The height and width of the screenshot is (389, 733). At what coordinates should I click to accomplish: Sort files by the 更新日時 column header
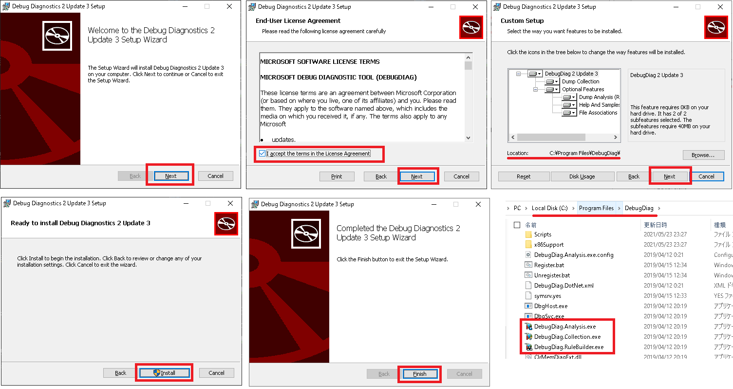click(656, 225)
